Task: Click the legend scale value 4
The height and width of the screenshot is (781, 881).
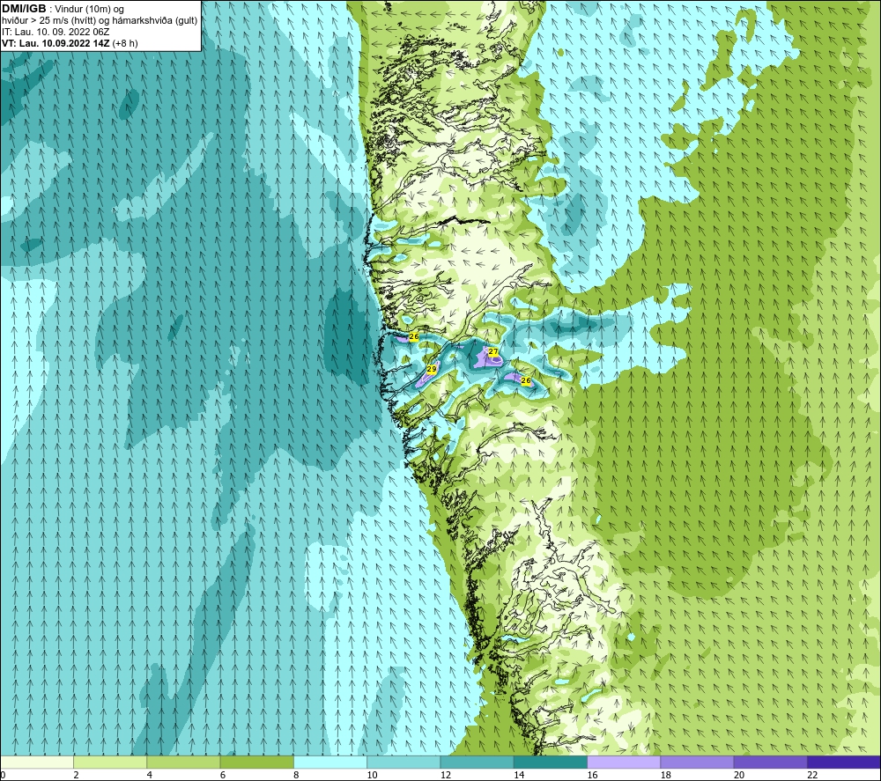Action: click(x=150, y=775)
